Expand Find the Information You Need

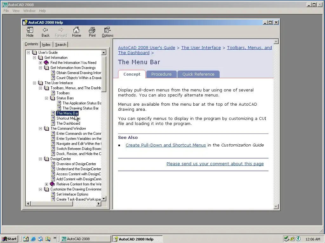click(40, 63)
